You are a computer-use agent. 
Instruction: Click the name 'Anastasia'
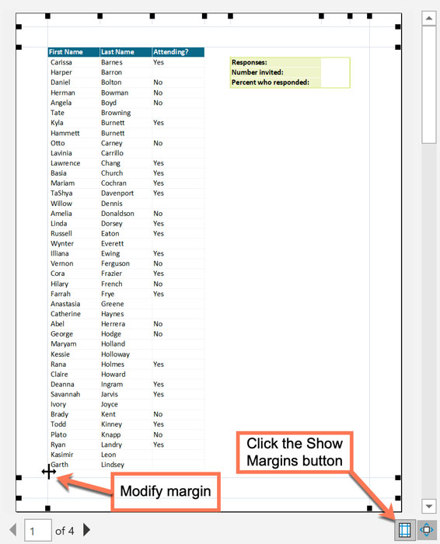(65, 304)
